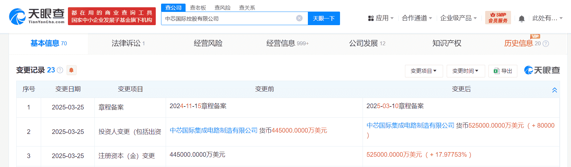Open the 变更时间 filter dropdown

click(x=465, y=71)
